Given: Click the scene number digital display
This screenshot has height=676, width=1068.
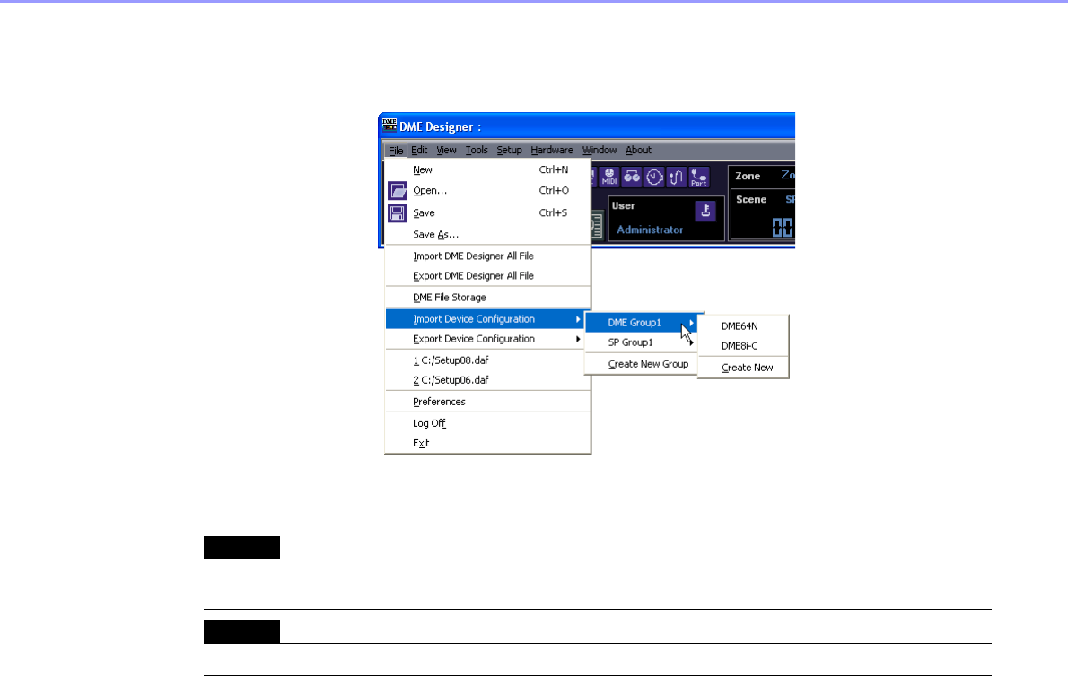Looking at the screenshot, I should [x=783, y=227].
